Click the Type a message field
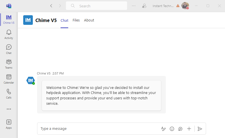Screen dimensions: 225x138 coord(99,129)
